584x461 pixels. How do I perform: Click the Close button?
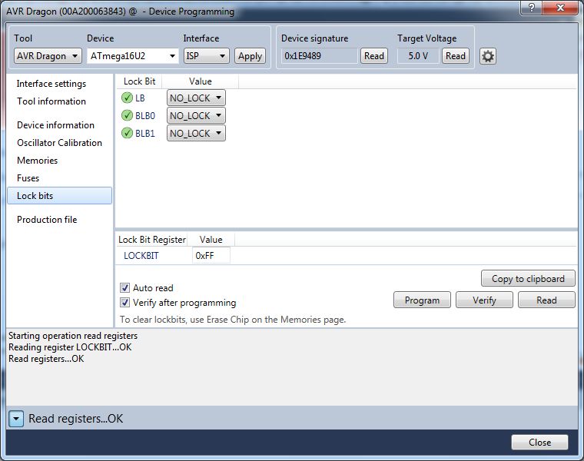[x=539, y=443]
